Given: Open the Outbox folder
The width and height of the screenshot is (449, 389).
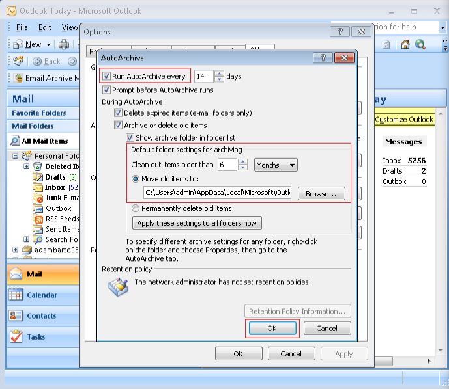Looking at the screenshot, I should pos(52,208).
